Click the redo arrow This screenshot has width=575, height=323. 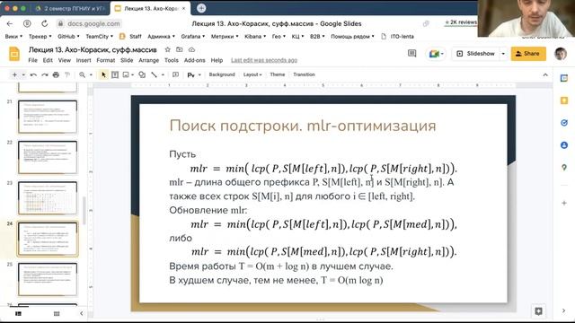point(45,74)
